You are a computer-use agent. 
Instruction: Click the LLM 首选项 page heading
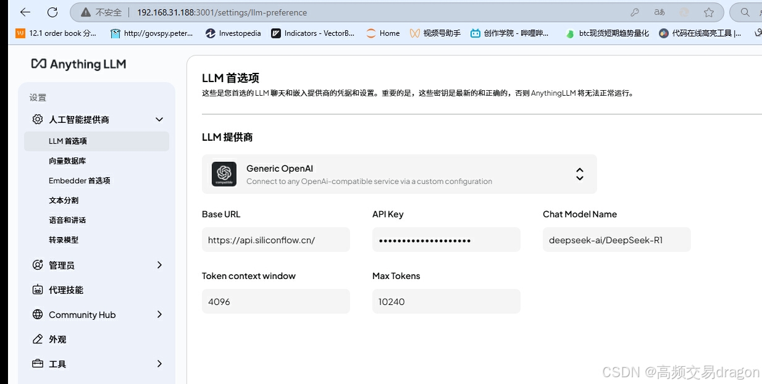(x=230, y=78)
